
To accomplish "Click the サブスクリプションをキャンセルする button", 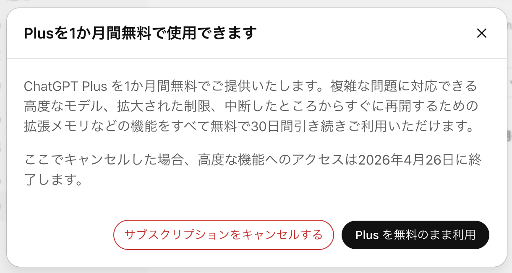I will 223,235.
